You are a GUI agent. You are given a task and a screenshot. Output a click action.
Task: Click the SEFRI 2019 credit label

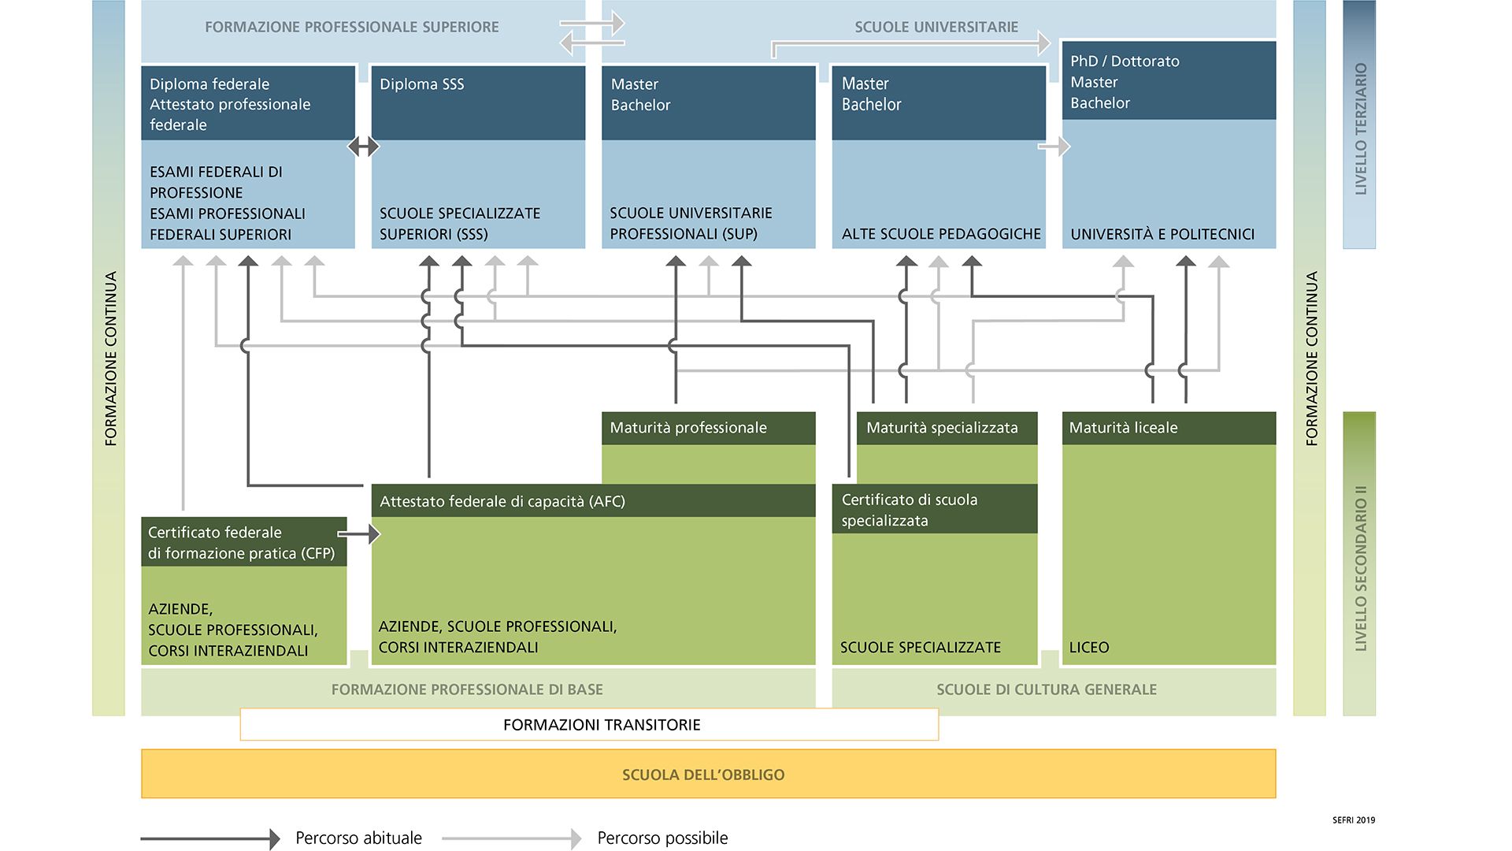click(x=1353, y=820)
